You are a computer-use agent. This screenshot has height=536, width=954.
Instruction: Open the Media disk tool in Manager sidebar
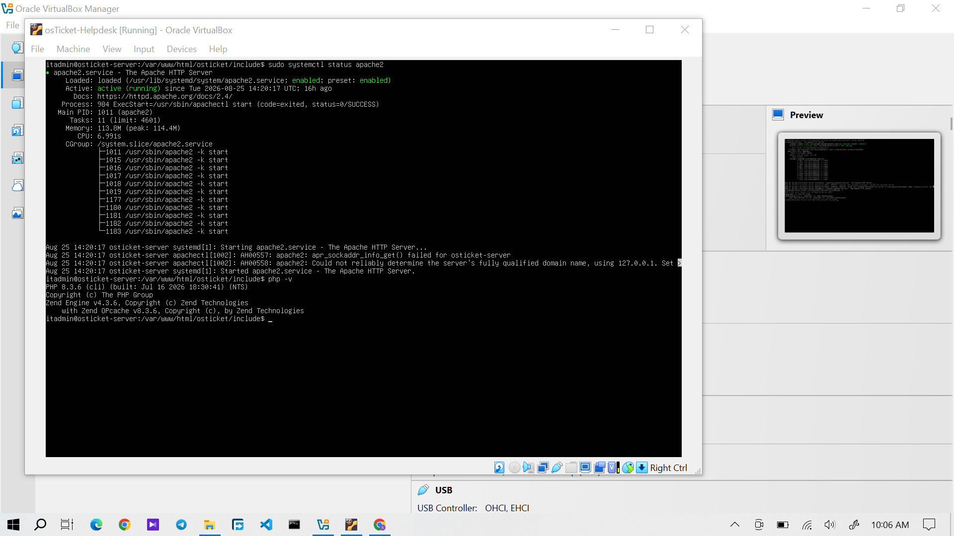[17, 130]
